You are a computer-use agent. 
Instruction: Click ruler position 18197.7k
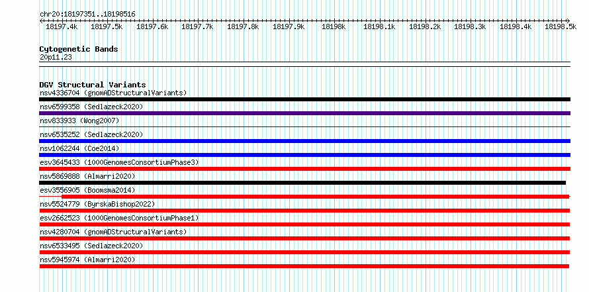click(198, 26)
